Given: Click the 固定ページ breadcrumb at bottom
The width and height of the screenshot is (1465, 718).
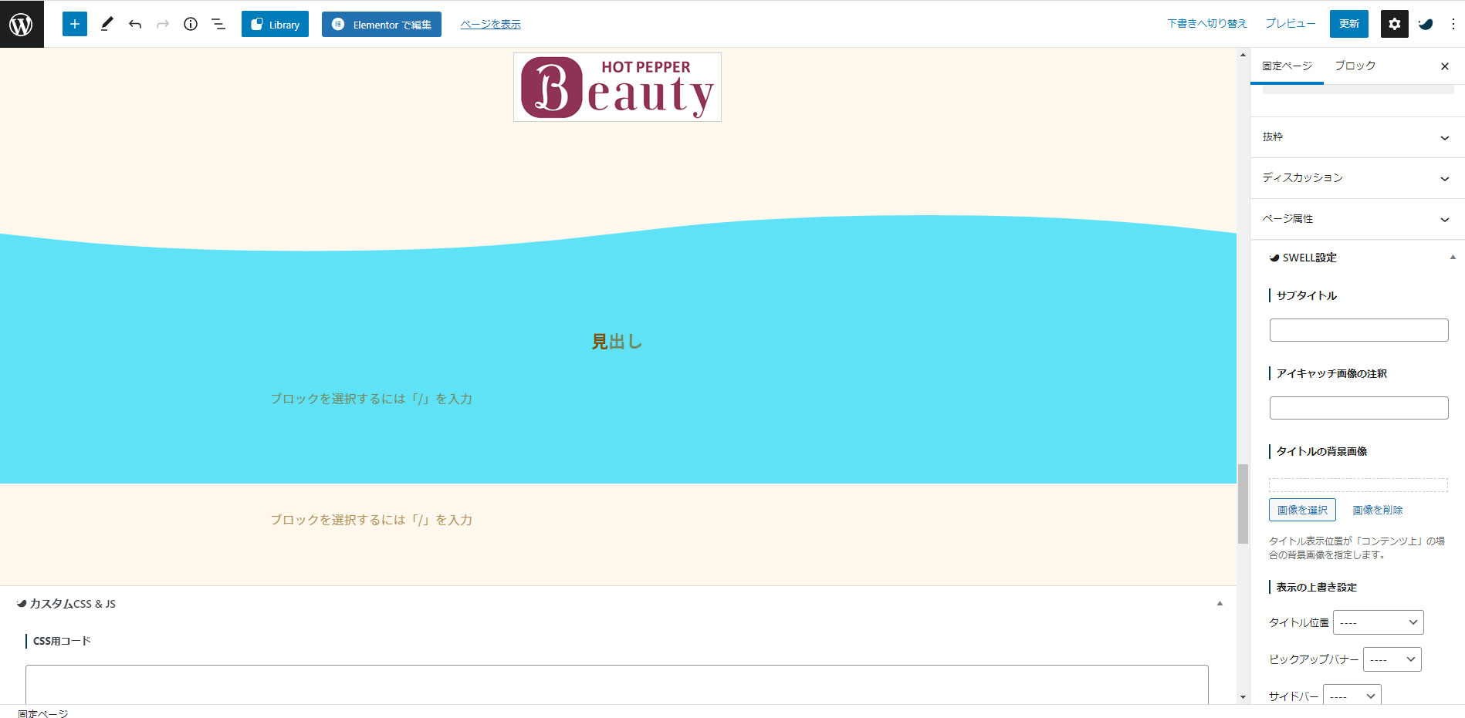Looking at the screenshot, I should coord(43,713).
